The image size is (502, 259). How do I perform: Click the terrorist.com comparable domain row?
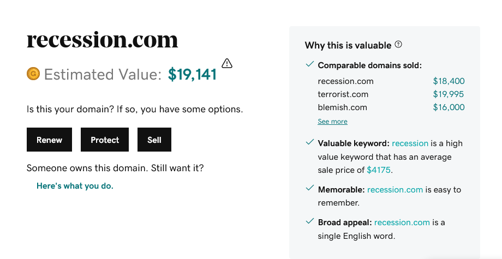391,94
